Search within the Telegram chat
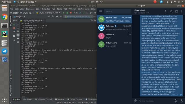185x104 pixels. [x=171, y=11]
